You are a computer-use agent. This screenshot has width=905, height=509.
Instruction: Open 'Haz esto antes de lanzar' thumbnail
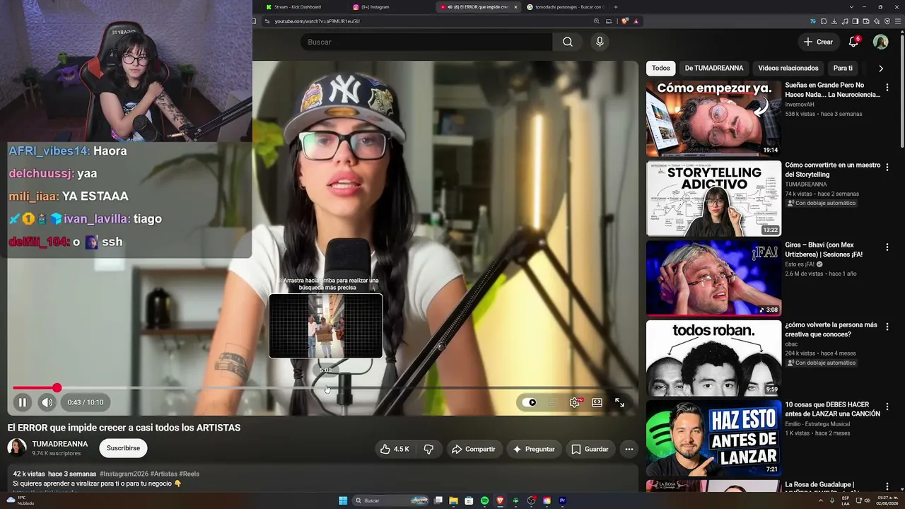(713, 438)
